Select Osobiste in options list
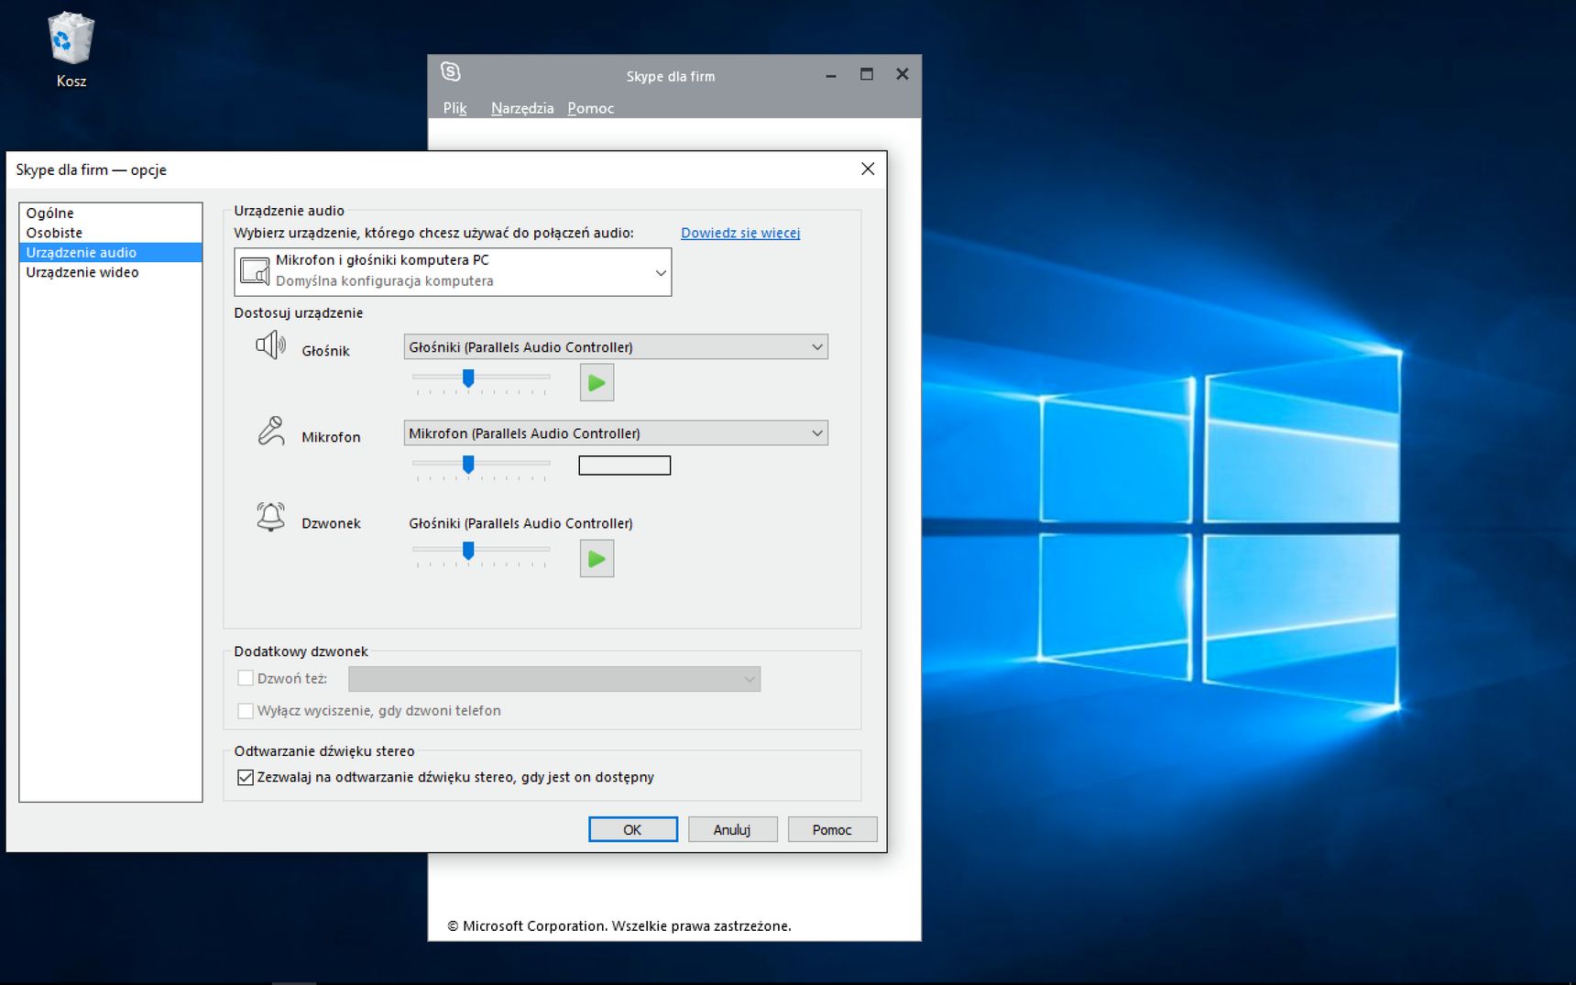The height and width of the screenshot is (985, 1576). click(x=111, y=233)
